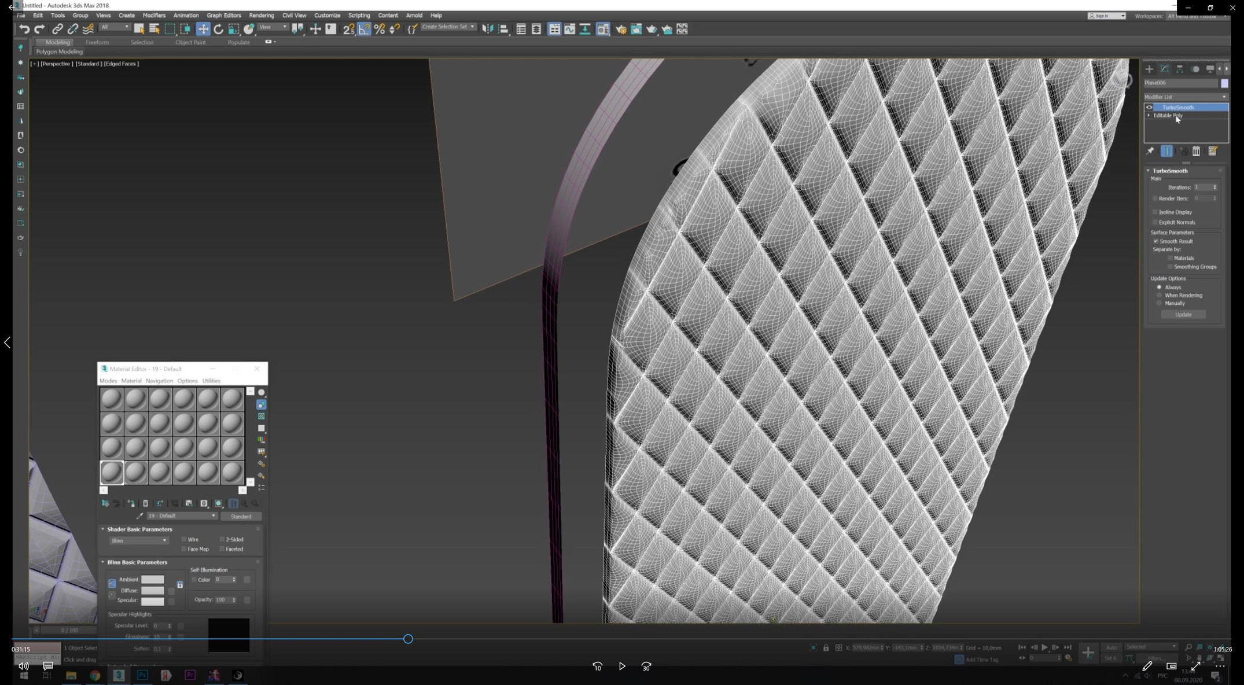This screenshot has height=685, width=1244.
Task: Click the material eyedropper picker
Action: pyautogui.click(x=139, y=515)
